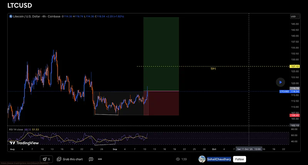Screen dimensions: 308x165
Task: Click the green long position profit zone
Action: click(x=161, y=54)
